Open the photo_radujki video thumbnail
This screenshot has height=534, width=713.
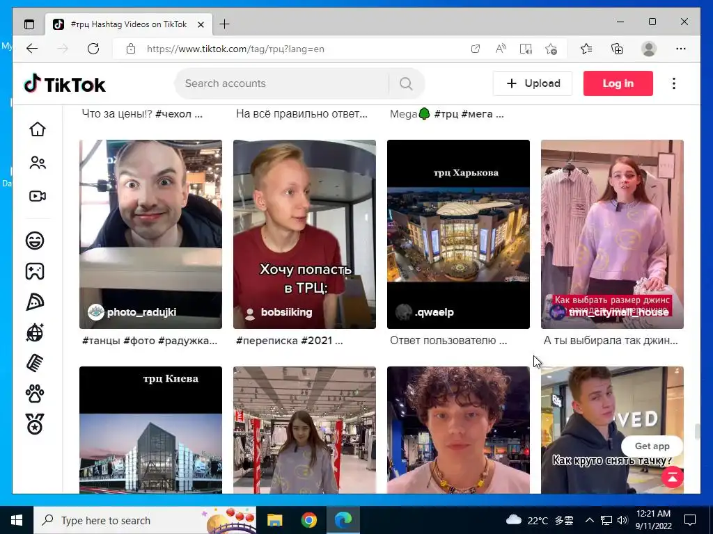point(150,234)
